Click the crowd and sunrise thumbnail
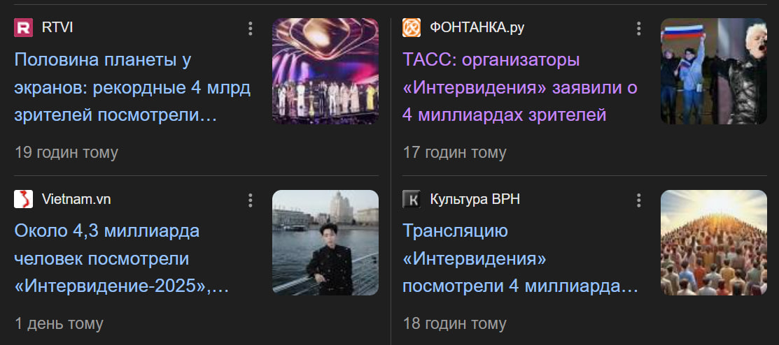 713,242
